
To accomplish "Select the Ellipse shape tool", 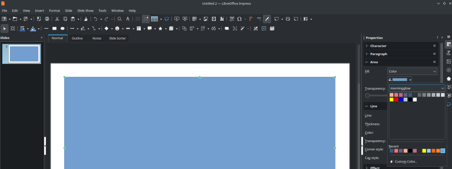I will (x=62, y=29).
